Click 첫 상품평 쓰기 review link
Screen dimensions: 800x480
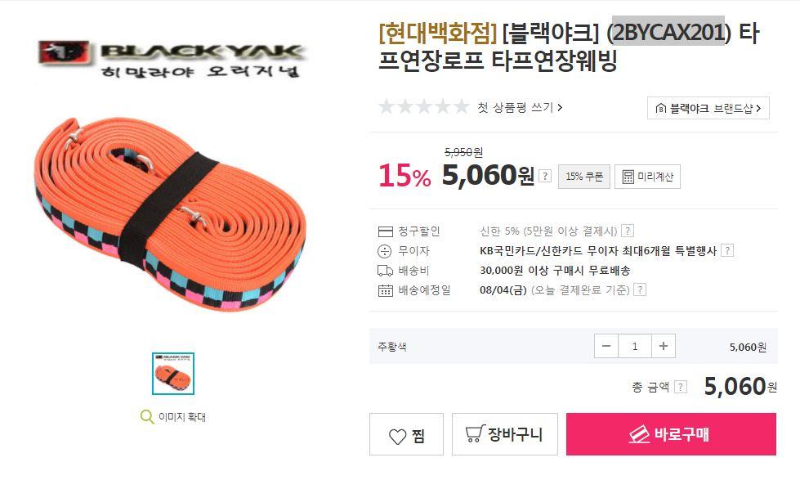[520, 107]
